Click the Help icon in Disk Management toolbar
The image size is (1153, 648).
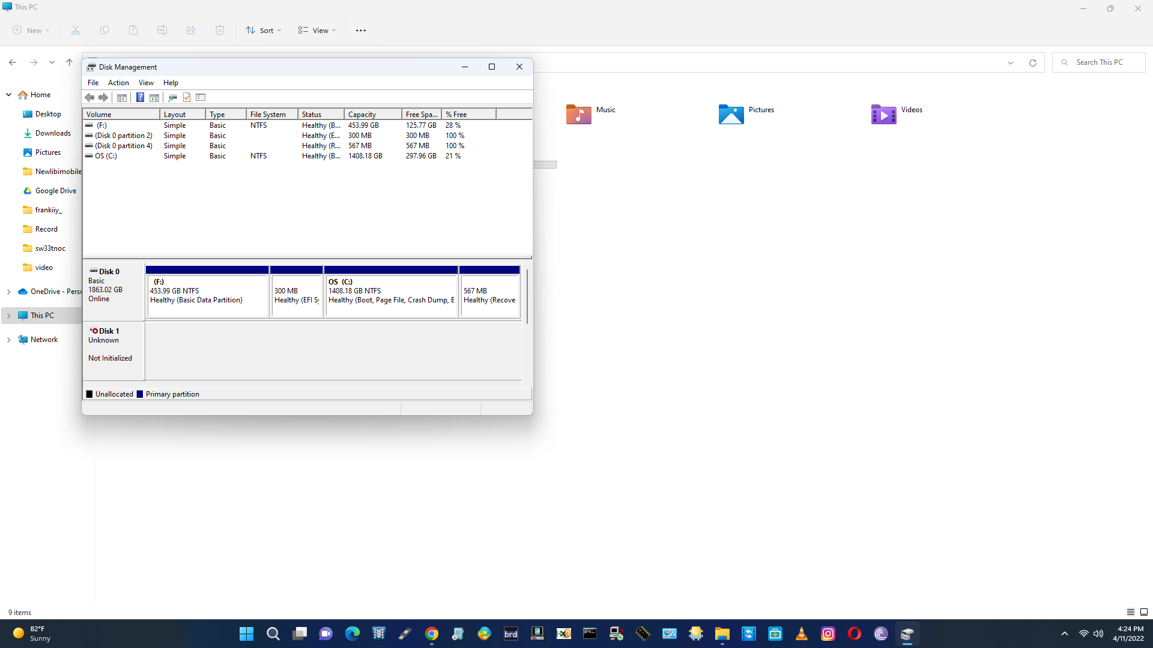(140, 97)
